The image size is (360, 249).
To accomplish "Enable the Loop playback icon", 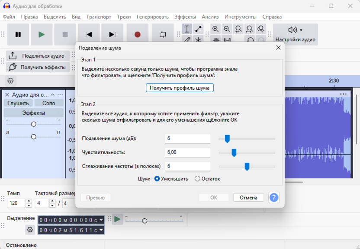I will 163,35.
